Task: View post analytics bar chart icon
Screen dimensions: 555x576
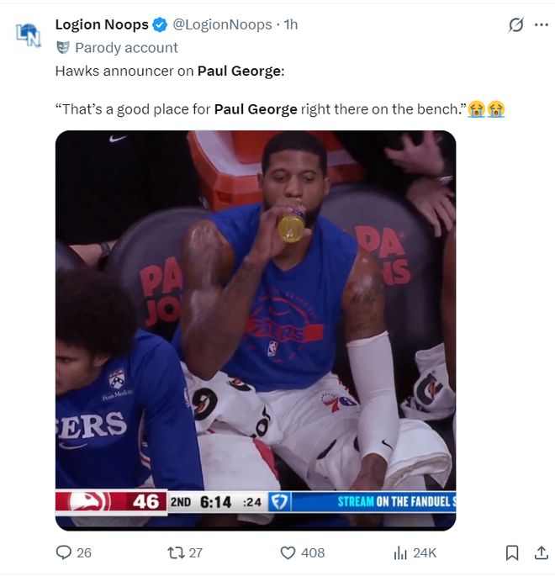Action: 400,552
